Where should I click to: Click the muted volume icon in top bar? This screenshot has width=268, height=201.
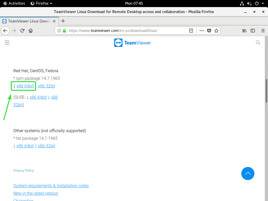click(249, 3)
